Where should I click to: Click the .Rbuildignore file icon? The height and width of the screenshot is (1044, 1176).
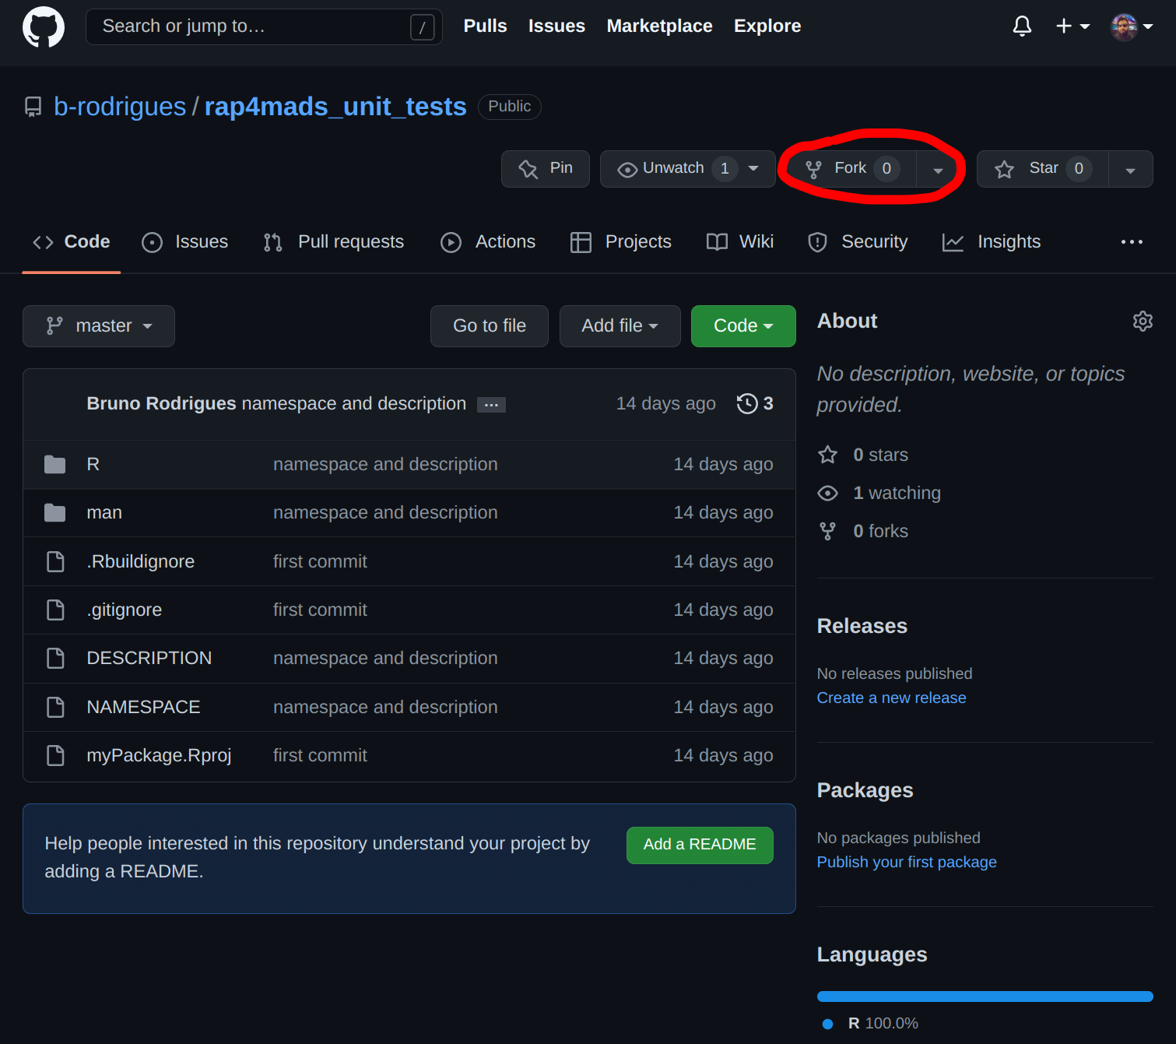[55, 561]
